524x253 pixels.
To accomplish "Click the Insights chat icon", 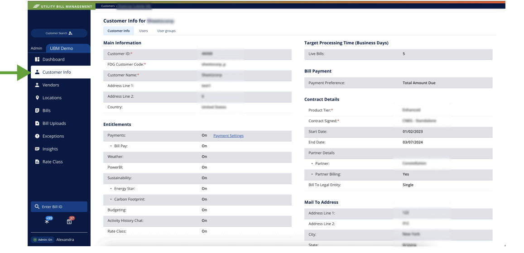I will tap(37, 149).
